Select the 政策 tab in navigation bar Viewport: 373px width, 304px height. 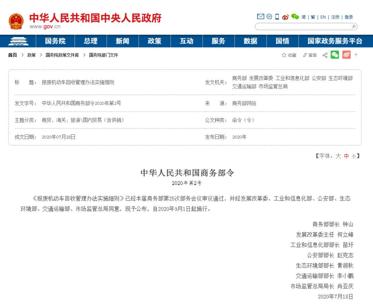coord(154,41)
